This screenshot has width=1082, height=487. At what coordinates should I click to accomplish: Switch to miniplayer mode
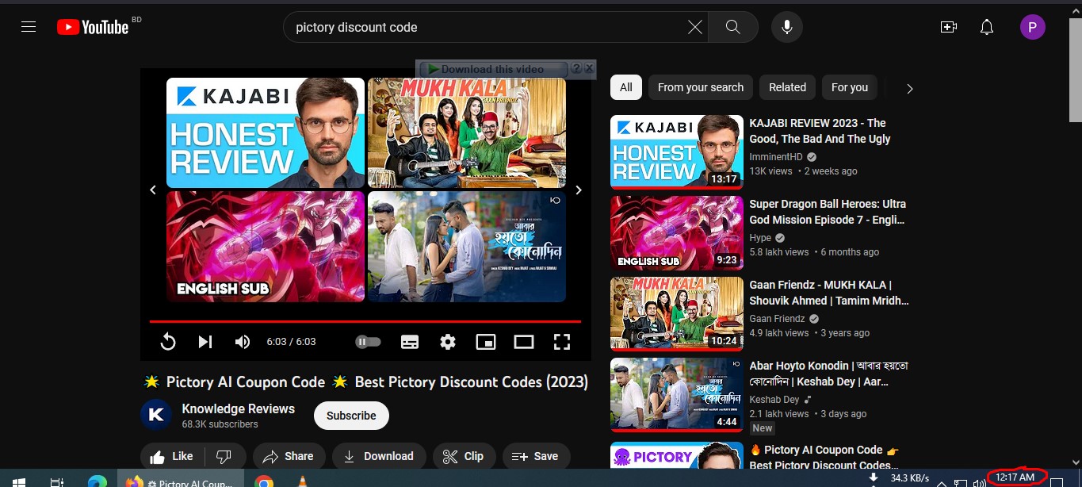point(486,342)
